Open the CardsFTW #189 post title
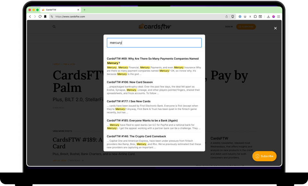The width and height of the screenshot is (308, 186). (x=77, y=143)
